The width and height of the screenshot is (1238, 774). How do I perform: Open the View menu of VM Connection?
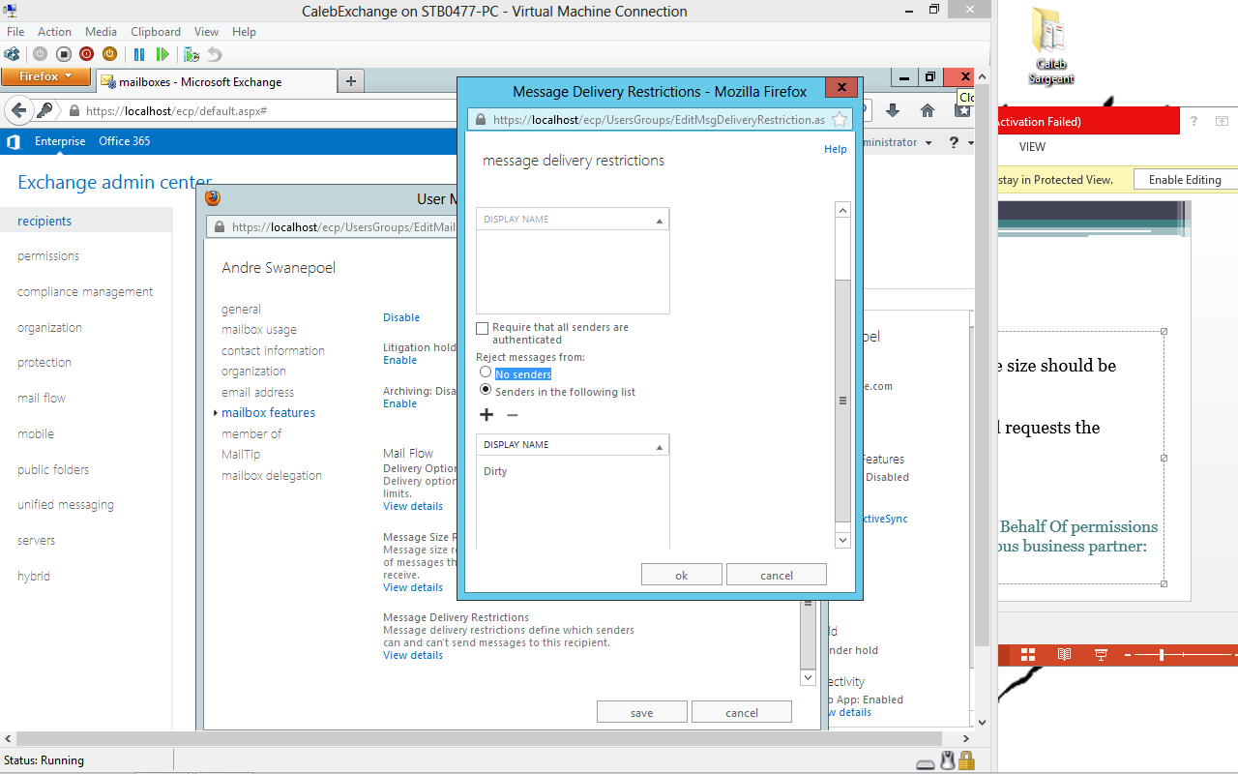[206, 32]
